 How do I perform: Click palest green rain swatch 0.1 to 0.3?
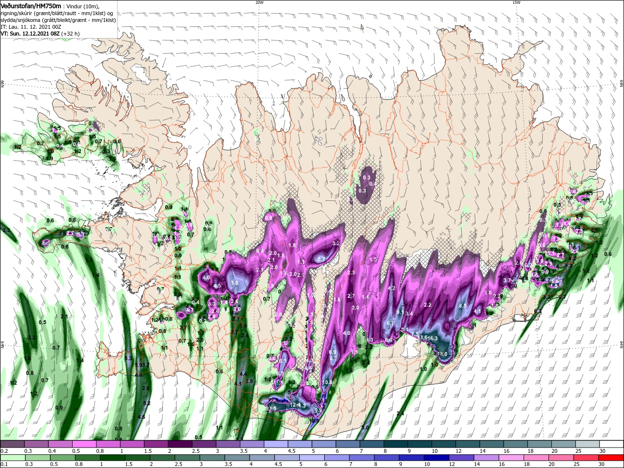(x=13, y=458)
